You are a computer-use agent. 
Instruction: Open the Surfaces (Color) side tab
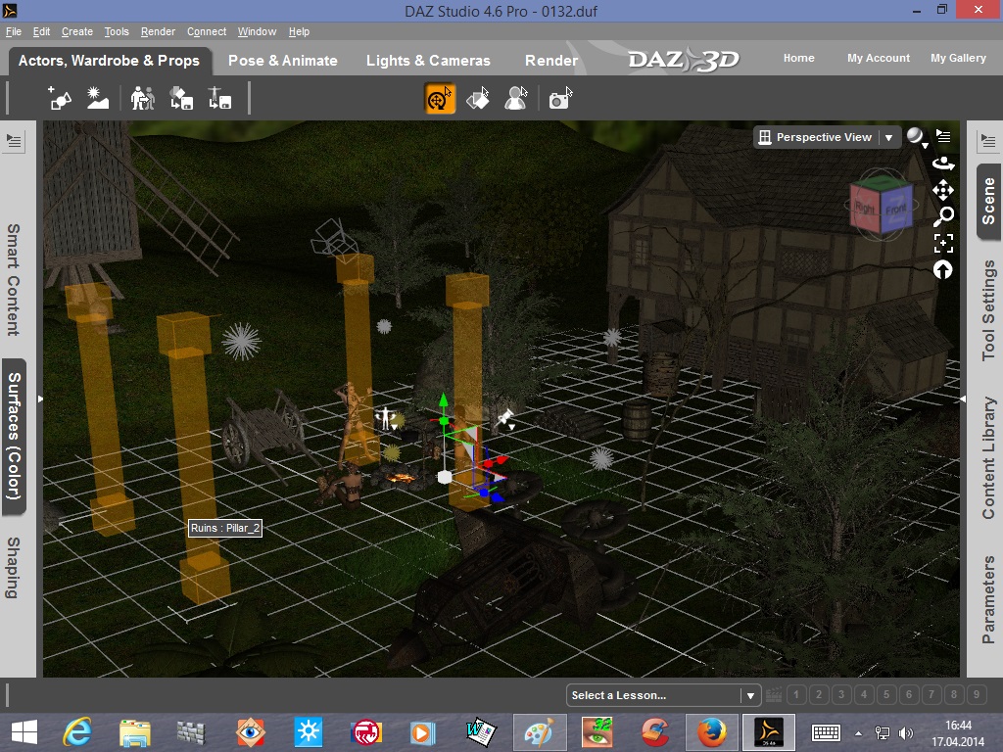[14, 437]
